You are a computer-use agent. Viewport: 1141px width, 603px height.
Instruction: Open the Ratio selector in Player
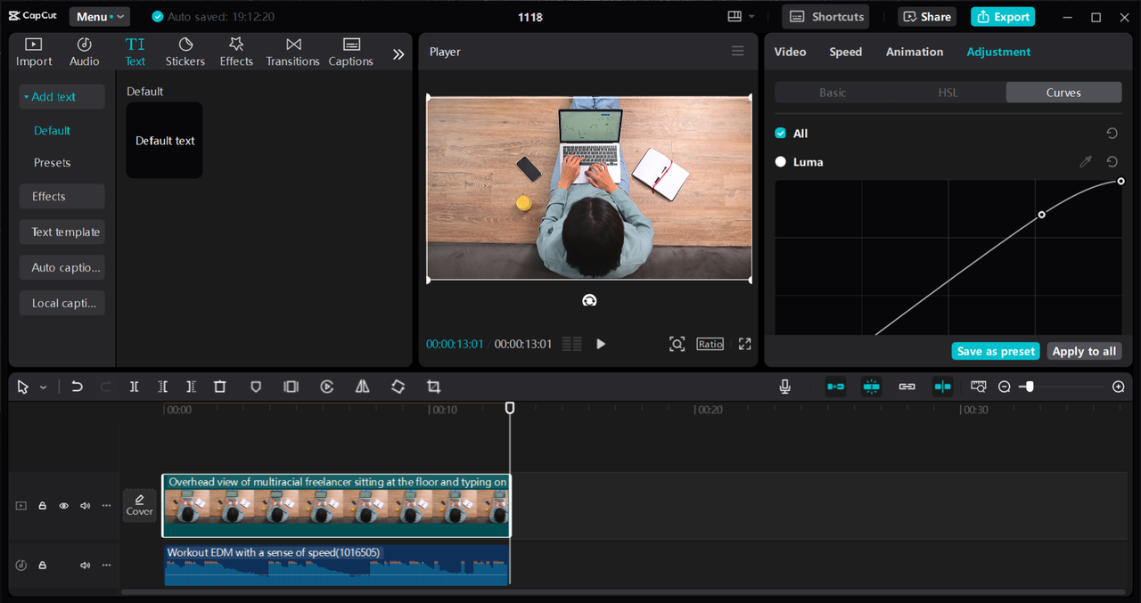tap(710, 344)
